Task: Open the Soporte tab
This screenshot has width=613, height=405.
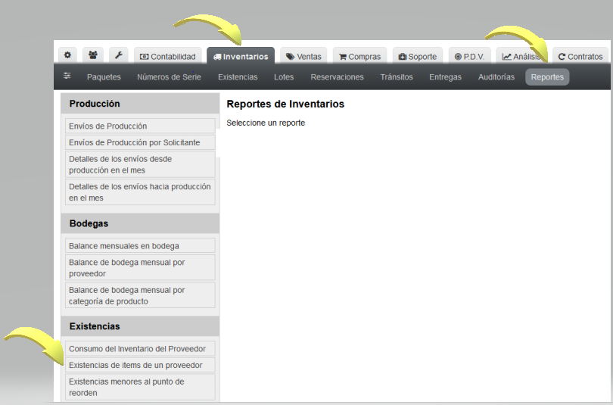Action: pos(418,56)
